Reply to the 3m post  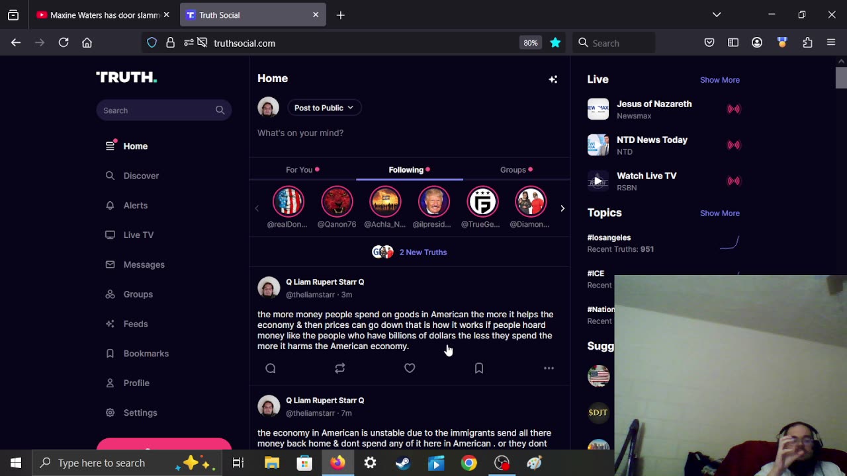pos(271,368)
